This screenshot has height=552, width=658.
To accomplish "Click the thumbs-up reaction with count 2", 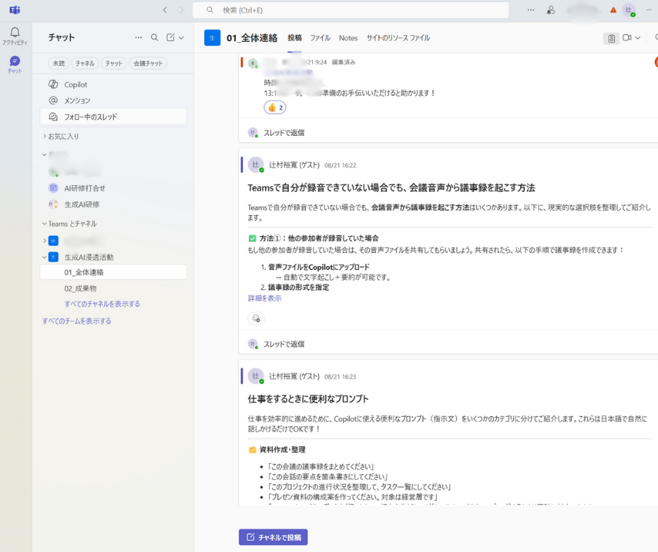I will click(x=275, y=108).
